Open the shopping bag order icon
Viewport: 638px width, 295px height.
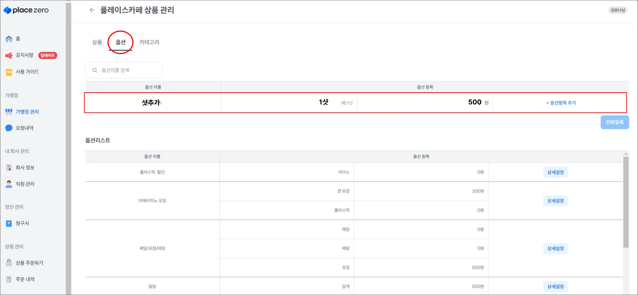tap(9, 263)
